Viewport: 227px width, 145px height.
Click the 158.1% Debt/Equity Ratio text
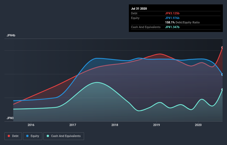[x=182, y=22]
